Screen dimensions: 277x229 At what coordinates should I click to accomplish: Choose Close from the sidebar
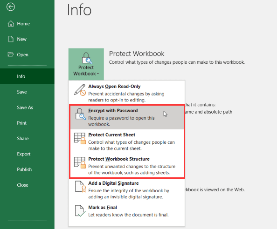pyautogui.click(x=27, y=185)
